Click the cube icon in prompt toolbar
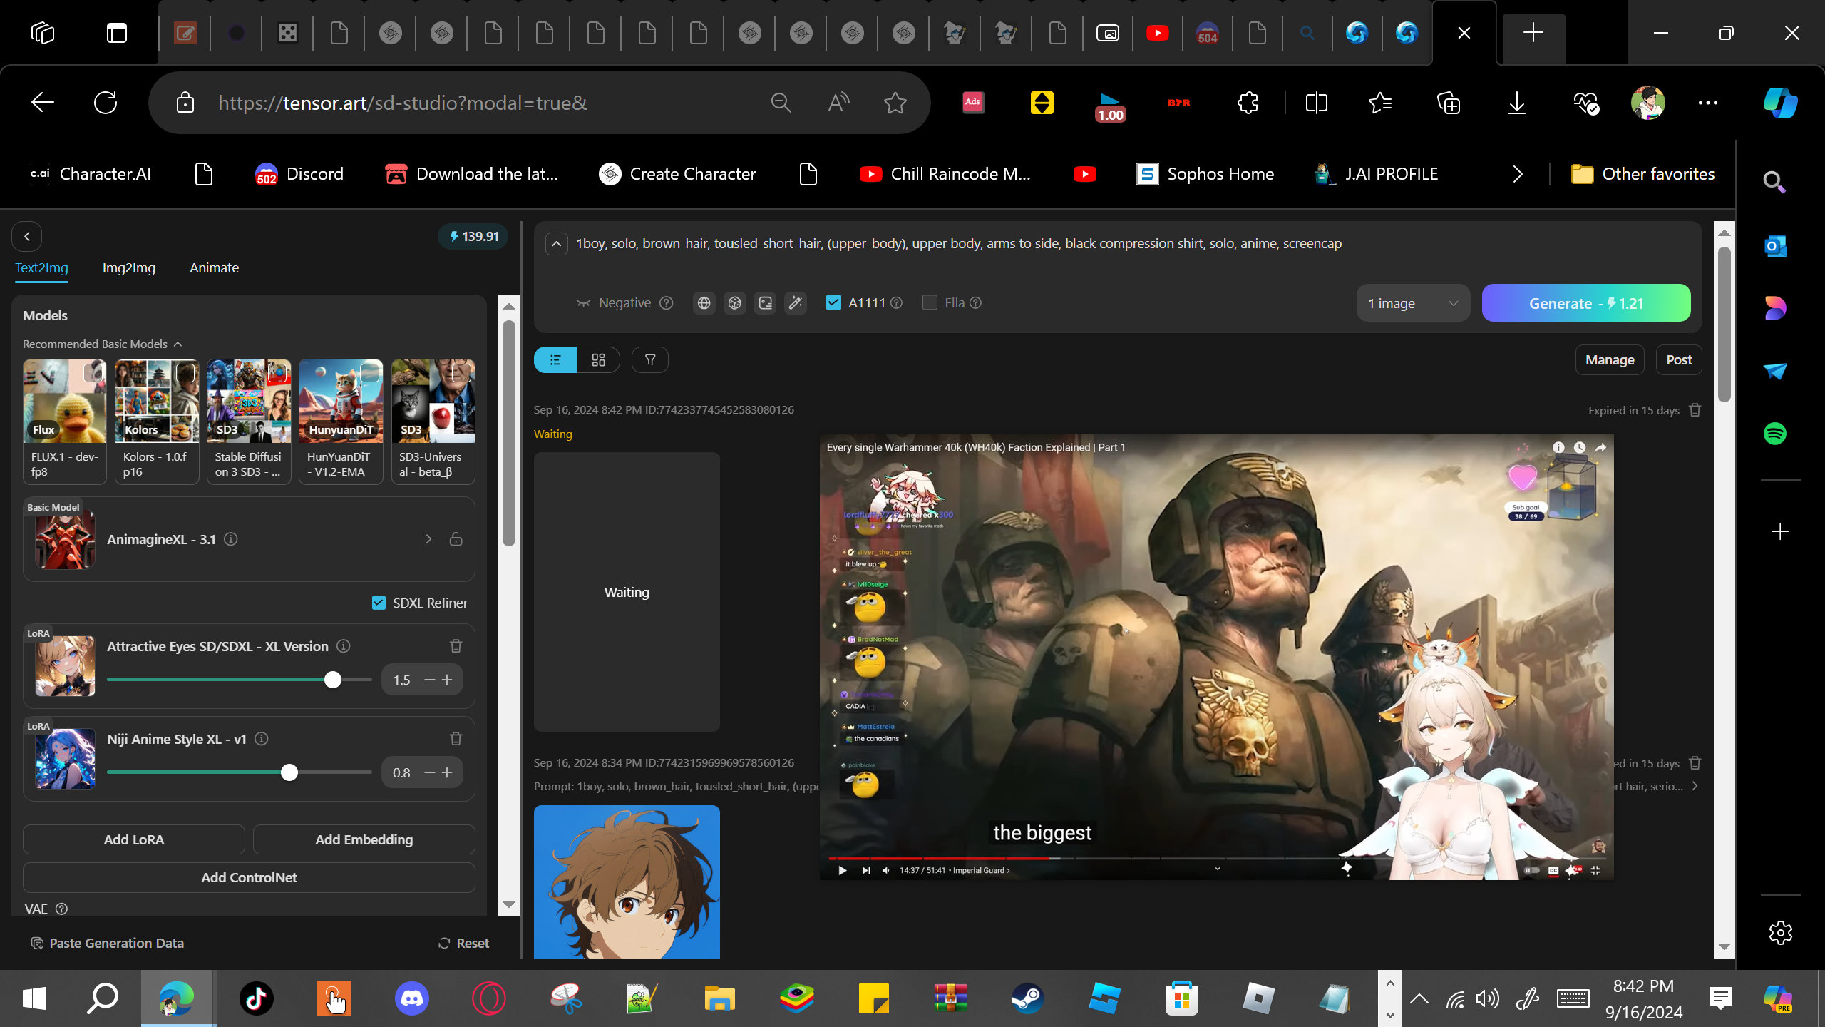 click(x=734, y=303)
